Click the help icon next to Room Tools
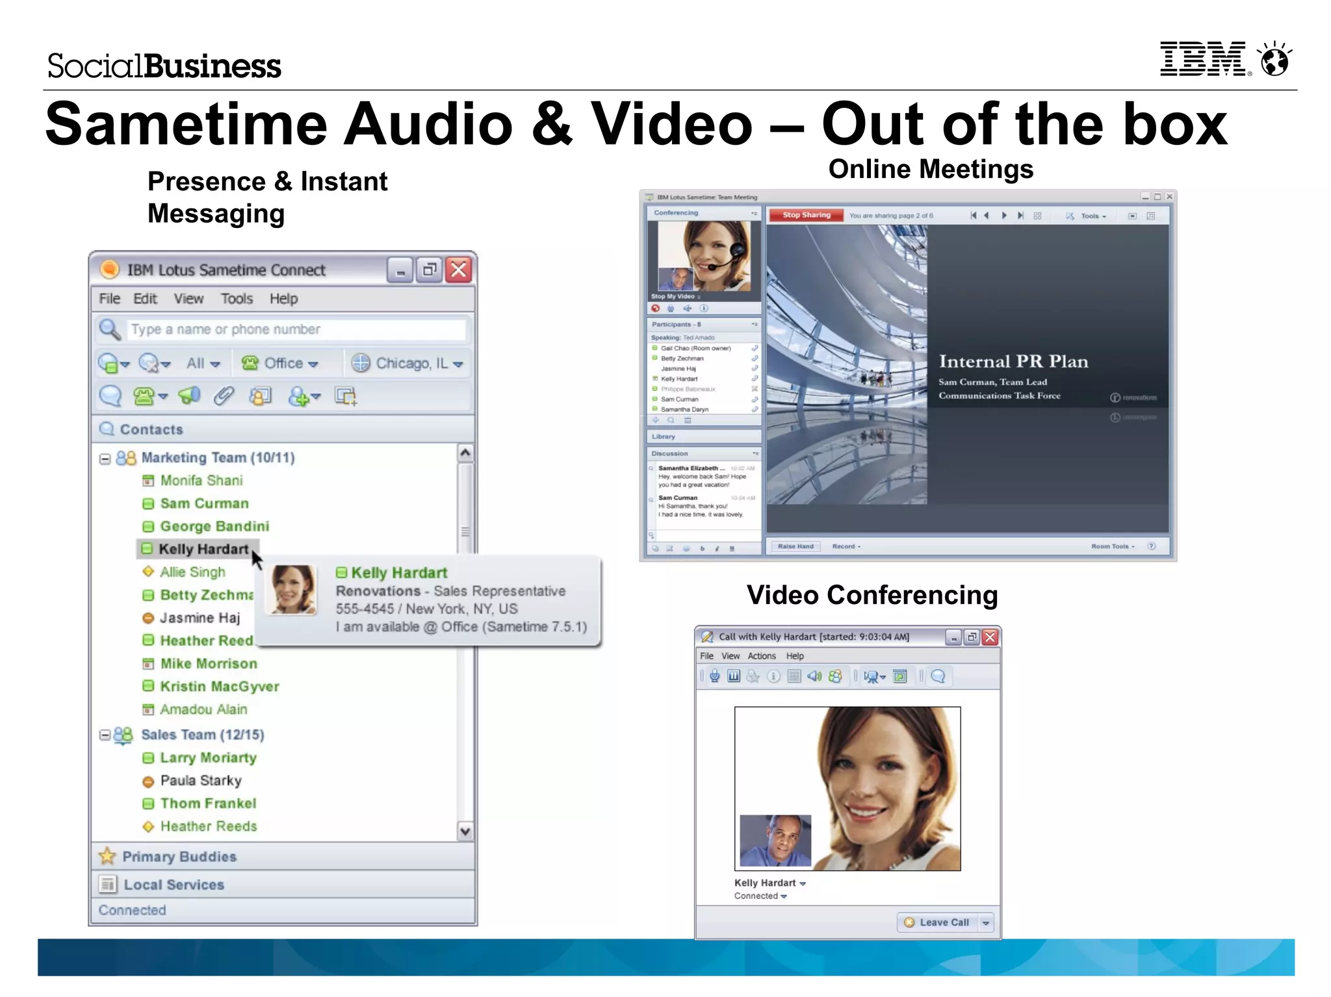The width and height of the screenshot is (1331, 997). tap(1151, 546)
